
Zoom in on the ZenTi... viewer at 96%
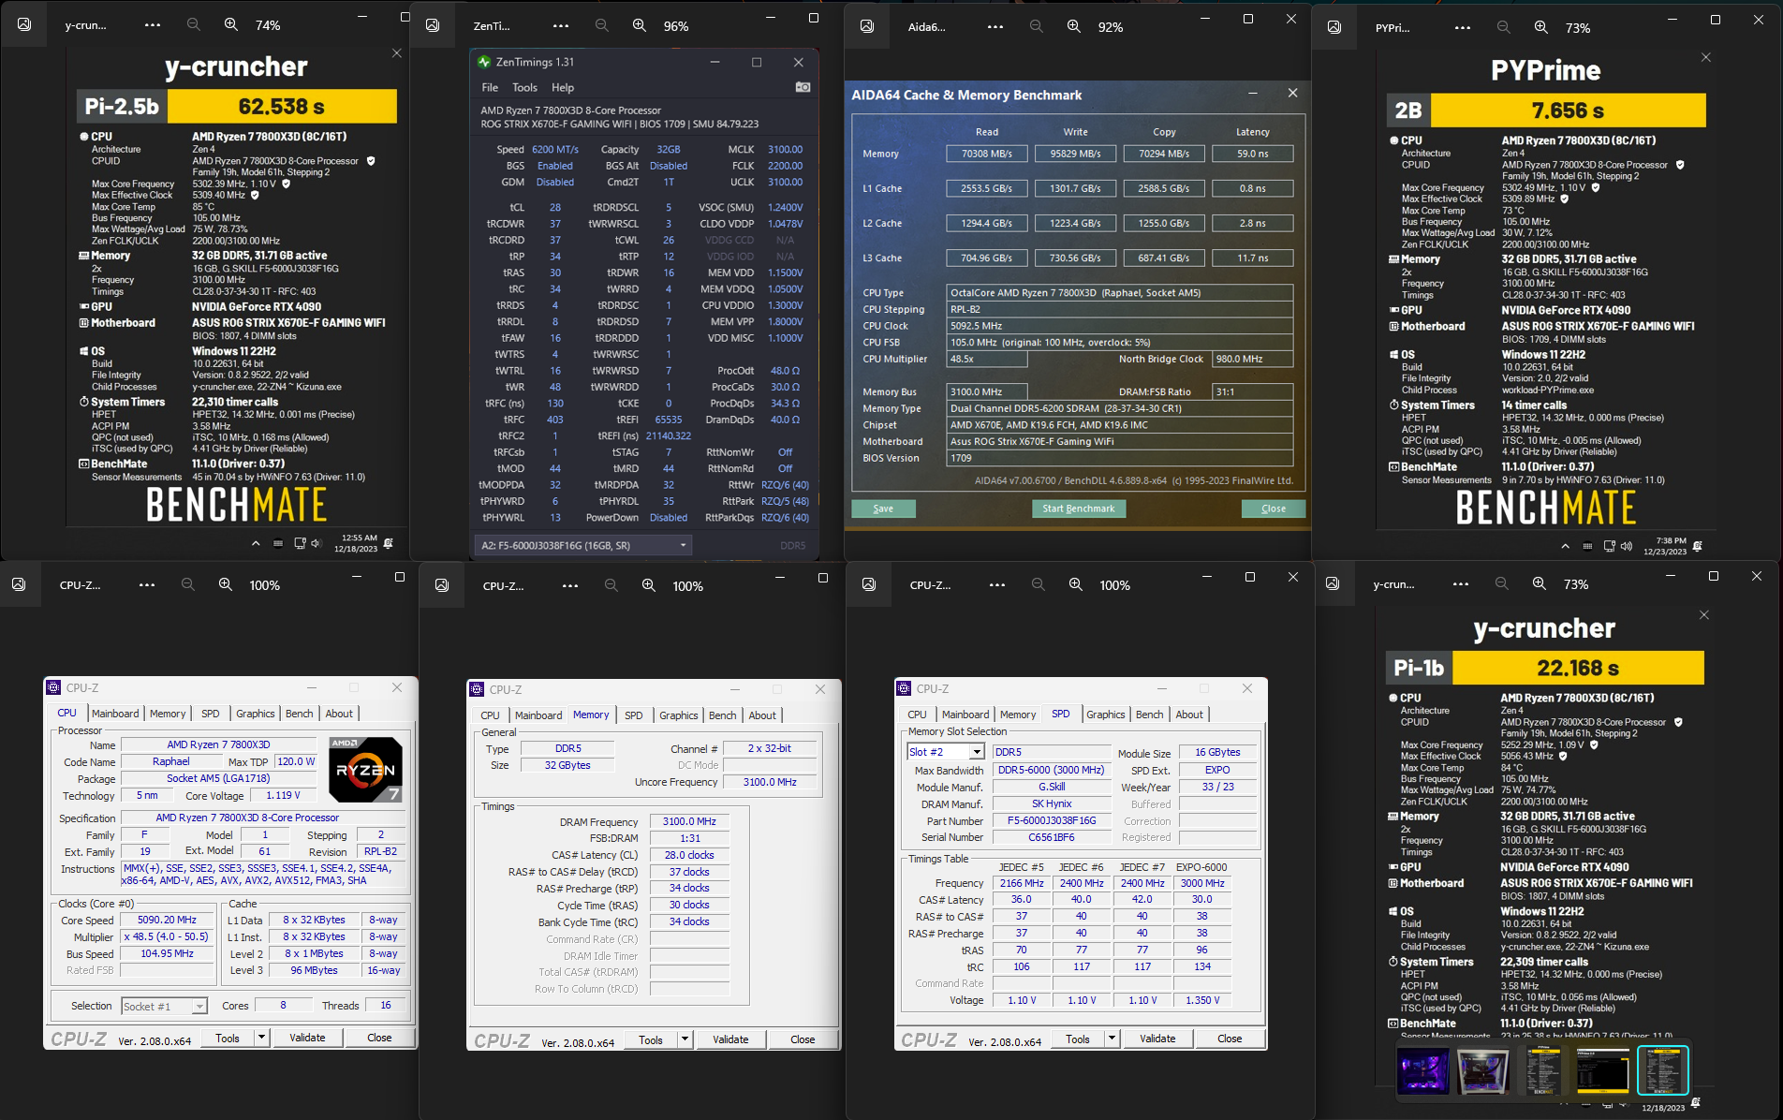click(640, 25)
